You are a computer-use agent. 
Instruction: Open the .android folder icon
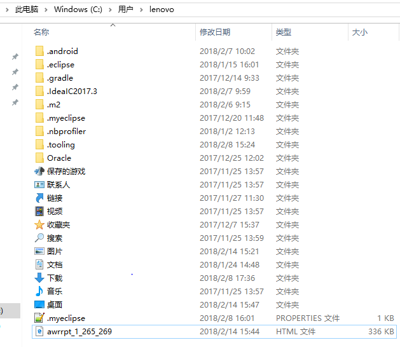[x=39, y=51]
